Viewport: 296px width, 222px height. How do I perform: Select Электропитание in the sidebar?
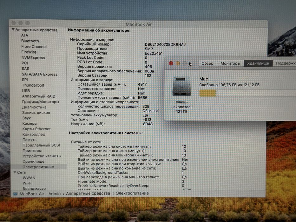38,167
